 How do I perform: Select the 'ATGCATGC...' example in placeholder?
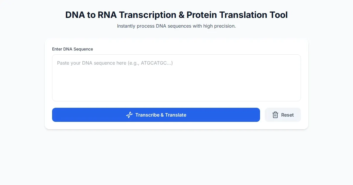click(156, 63)
